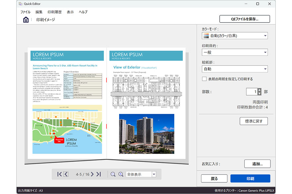This screenshot has width=292, height=194.
Task: Go to previous page spread
Action: pyautogui.click(x=66, y=174)
